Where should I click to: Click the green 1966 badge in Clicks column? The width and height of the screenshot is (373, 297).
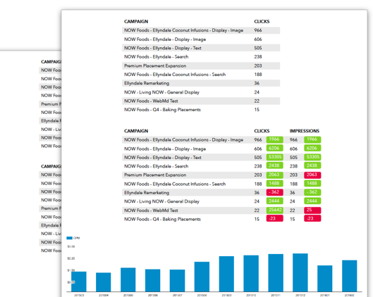pyautogui.click(x=274, y=139)
